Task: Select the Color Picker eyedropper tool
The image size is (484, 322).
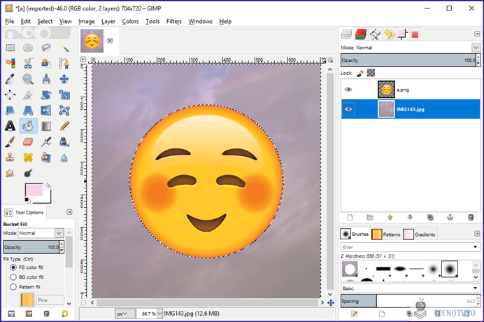Action: (x=10, y=79)
